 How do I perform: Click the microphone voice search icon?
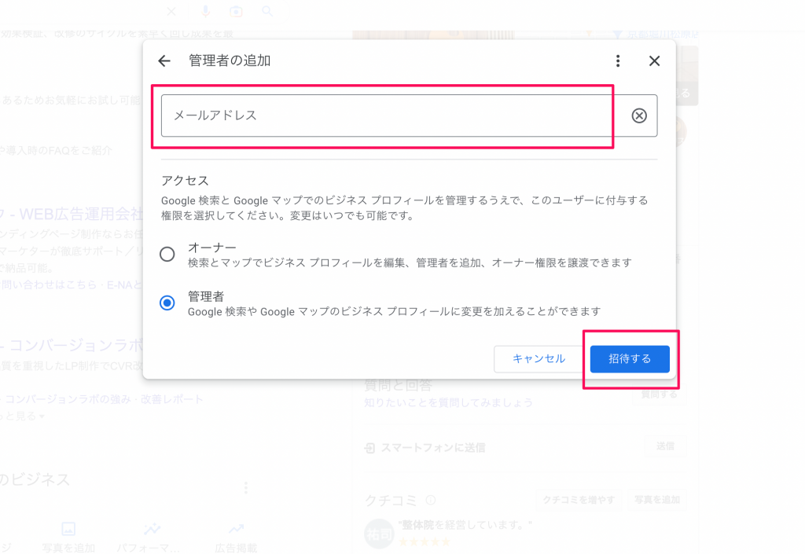tap(206, 11)
